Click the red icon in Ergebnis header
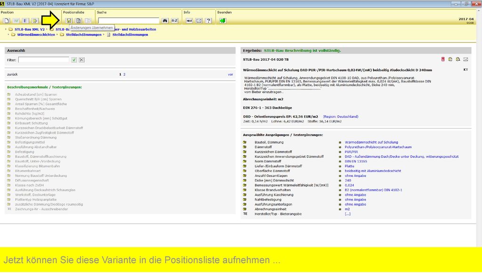Image resolution: width=482 pixels, height=273 pixels. [x=443, y=59]
